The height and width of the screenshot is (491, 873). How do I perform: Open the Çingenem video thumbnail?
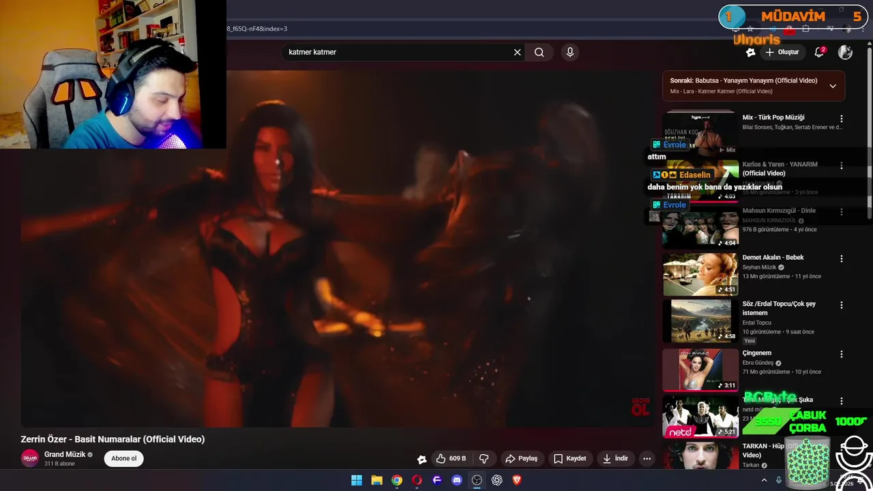[700, 370]
